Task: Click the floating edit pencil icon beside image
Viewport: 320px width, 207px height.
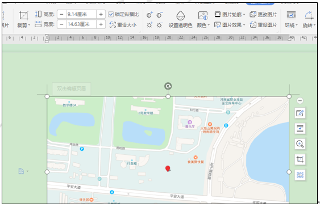Action: (x=300, y=113)
